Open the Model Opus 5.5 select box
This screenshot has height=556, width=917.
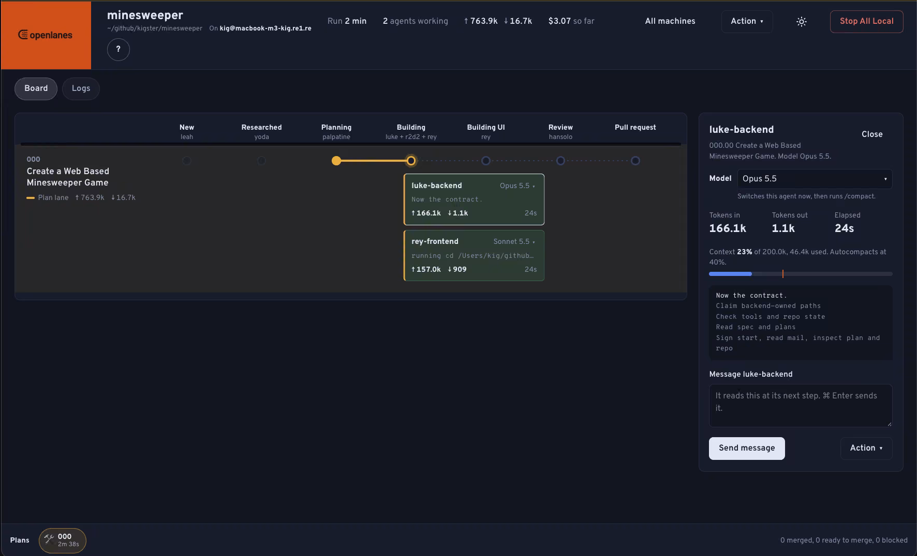click(815, 179)
